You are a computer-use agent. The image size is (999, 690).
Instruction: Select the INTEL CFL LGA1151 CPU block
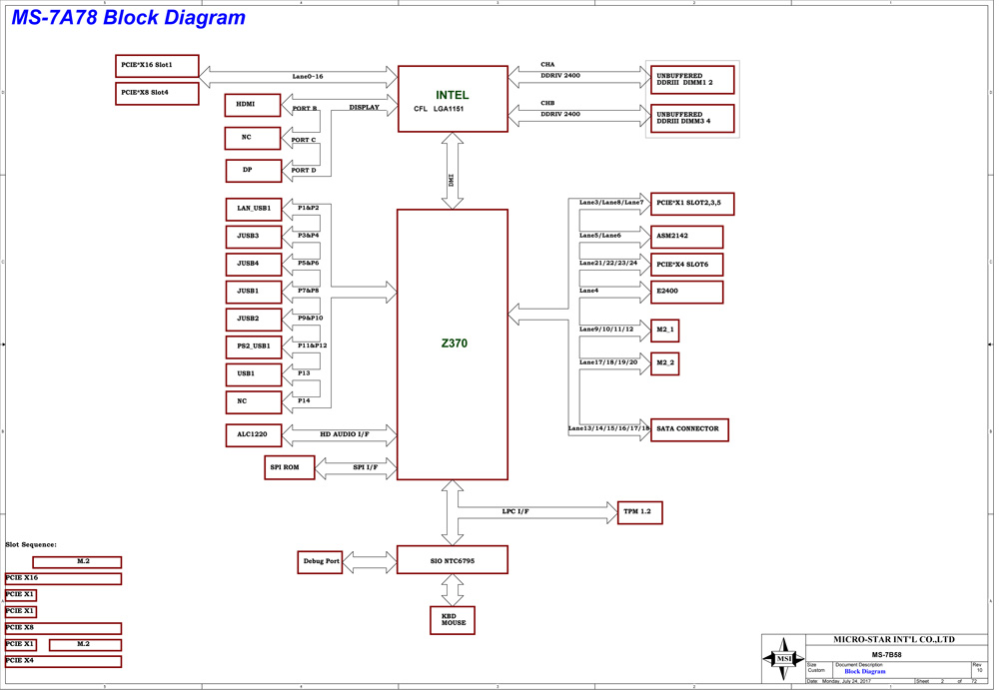[453, 99]
